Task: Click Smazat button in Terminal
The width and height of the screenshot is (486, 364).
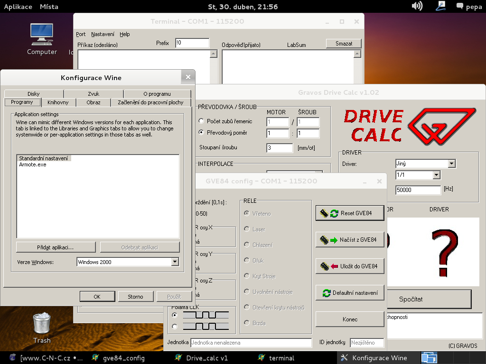Action: [x=344, y=44]
